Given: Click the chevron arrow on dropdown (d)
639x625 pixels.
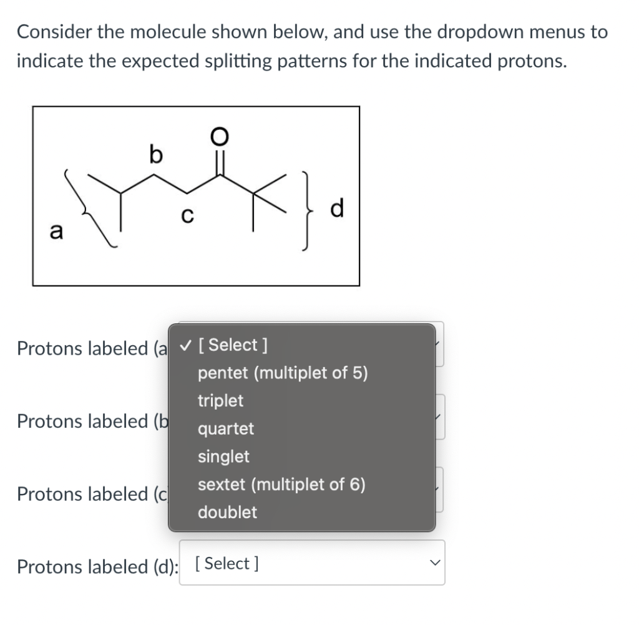Looking at the screenshot, I should (x=435, y=563).
